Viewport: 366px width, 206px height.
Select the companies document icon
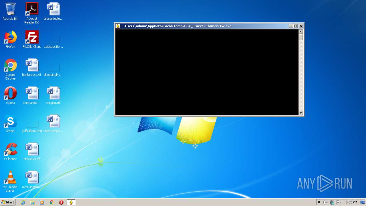pyautogui.click(x=32, y=96)
